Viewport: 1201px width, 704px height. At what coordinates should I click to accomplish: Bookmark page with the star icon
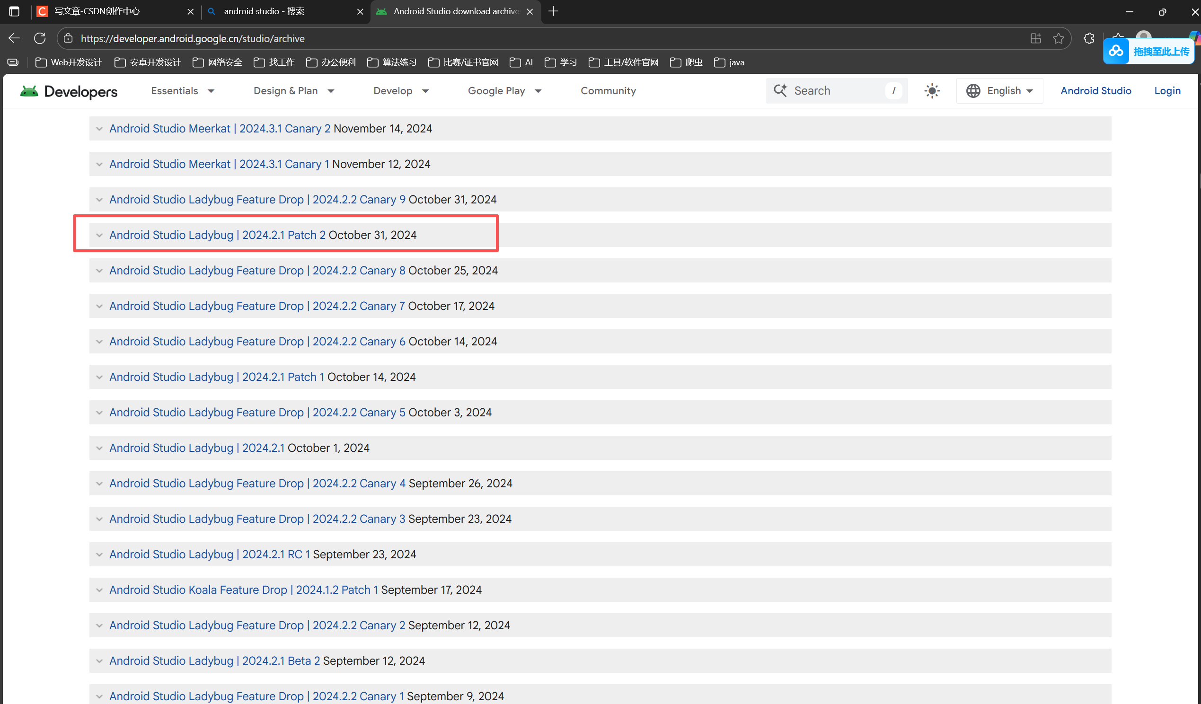(1058, 38)
